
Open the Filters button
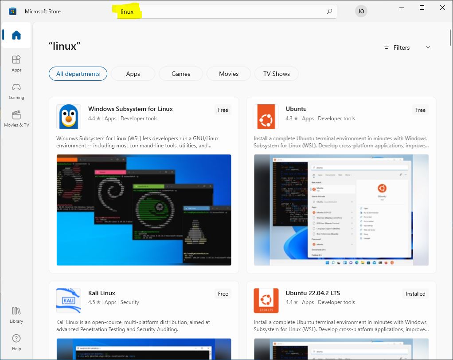coord(407,47)
